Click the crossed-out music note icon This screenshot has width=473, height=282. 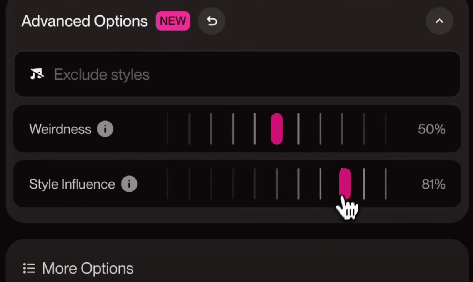(x=37, y=74)
